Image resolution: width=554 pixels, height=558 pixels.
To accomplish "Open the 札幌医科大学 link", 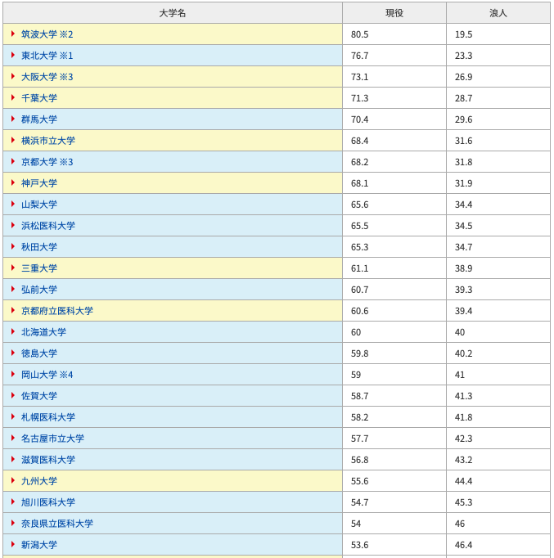I will [48, 417].
